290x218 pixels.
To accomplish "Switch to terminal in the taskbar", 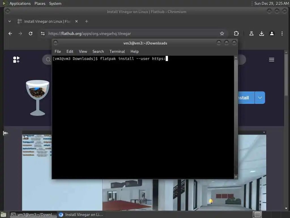I will (33, 215).
